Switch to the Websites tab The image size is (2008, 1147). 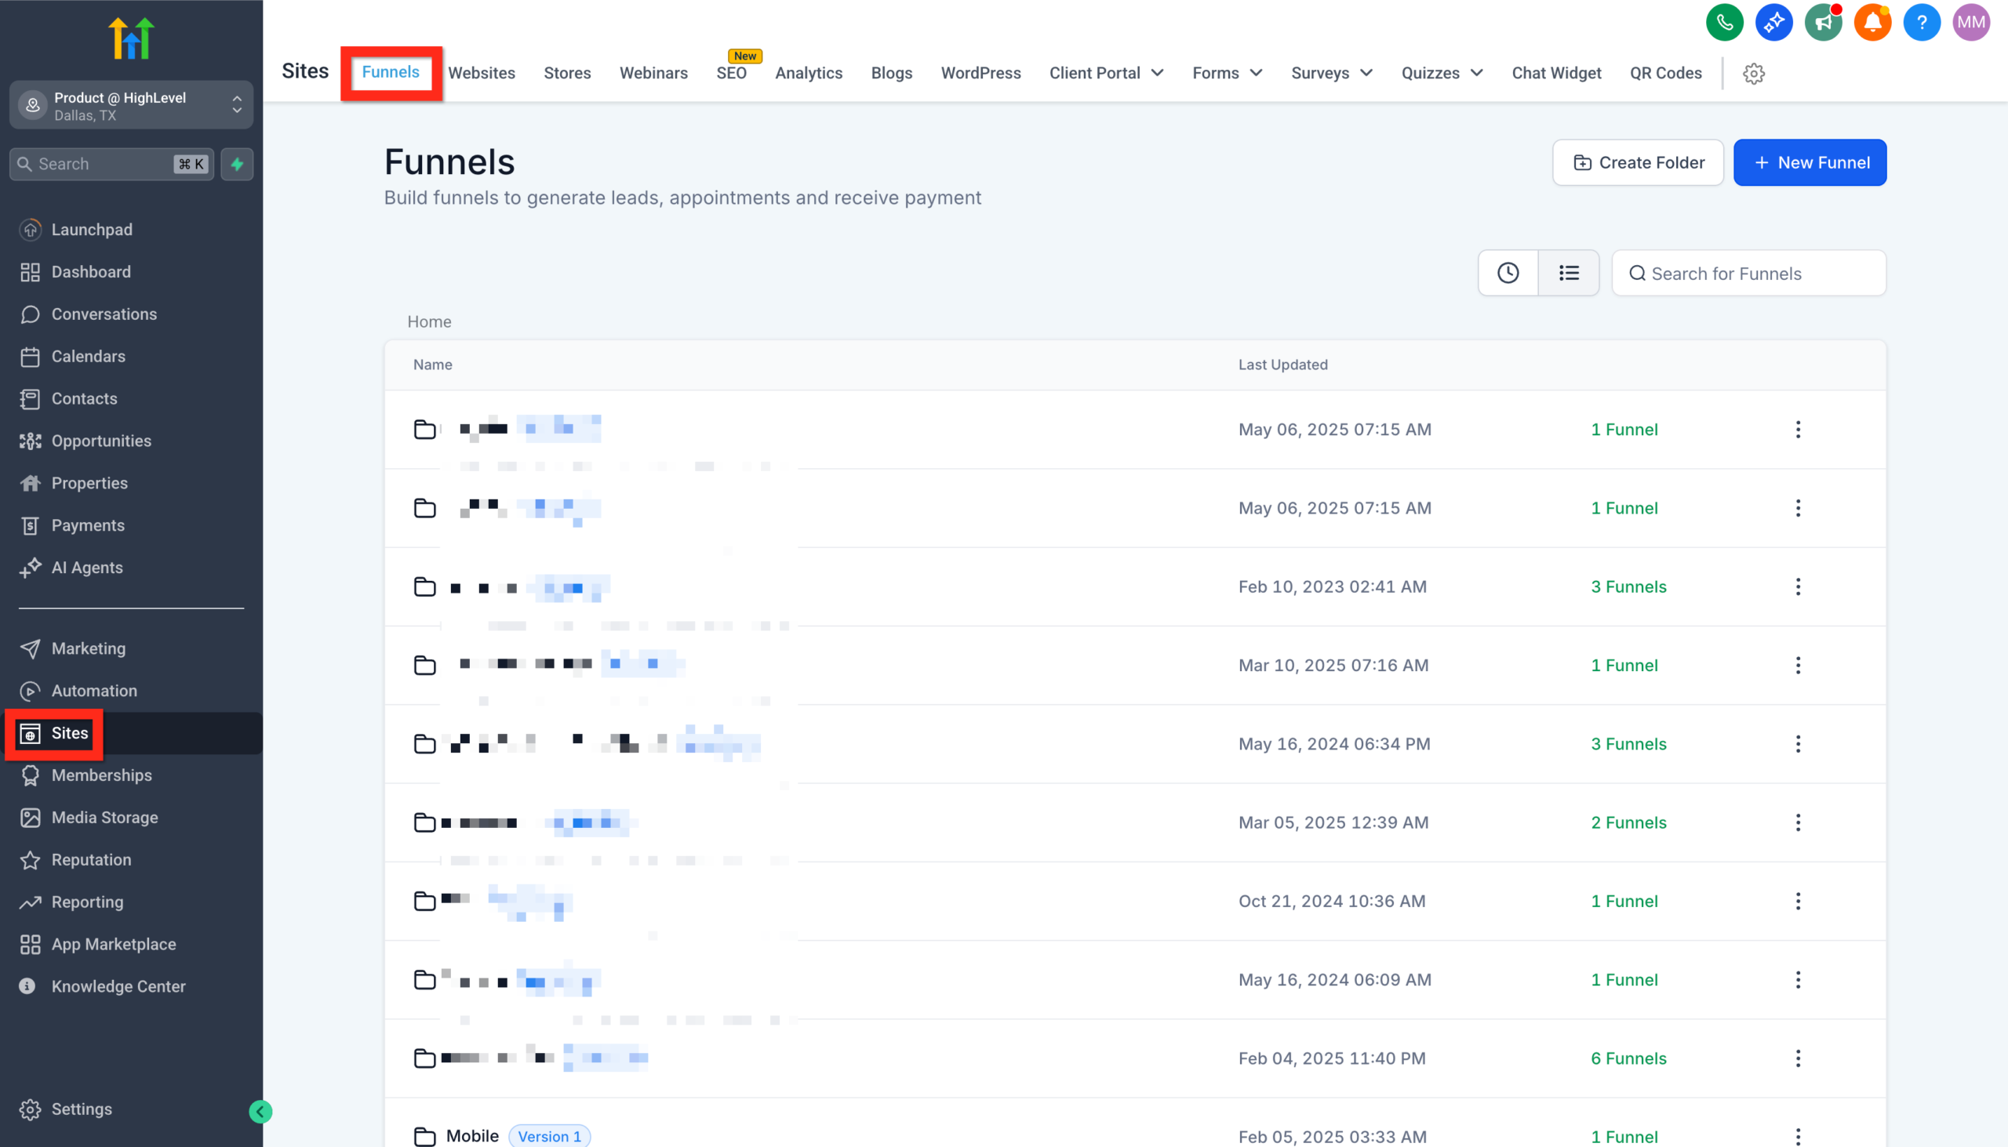[x=482, y=72]
